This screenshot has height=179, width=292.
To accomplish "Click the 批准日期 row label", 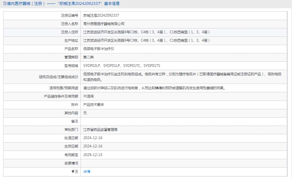I will click(x=71, y=138).
